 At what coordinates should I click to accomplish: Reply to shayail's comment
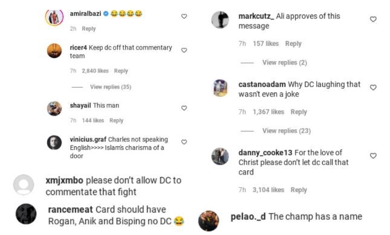coord(117,121)
